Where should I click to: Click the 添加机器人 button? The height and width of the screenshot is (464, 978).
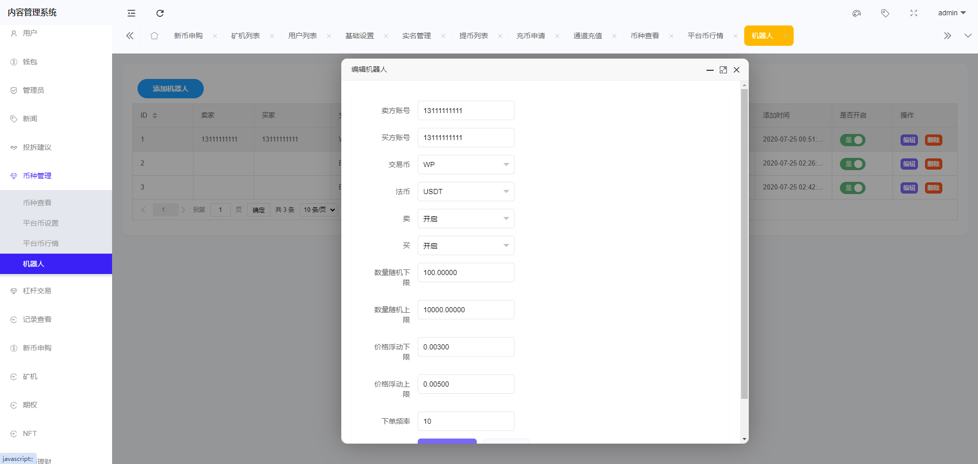170,88
